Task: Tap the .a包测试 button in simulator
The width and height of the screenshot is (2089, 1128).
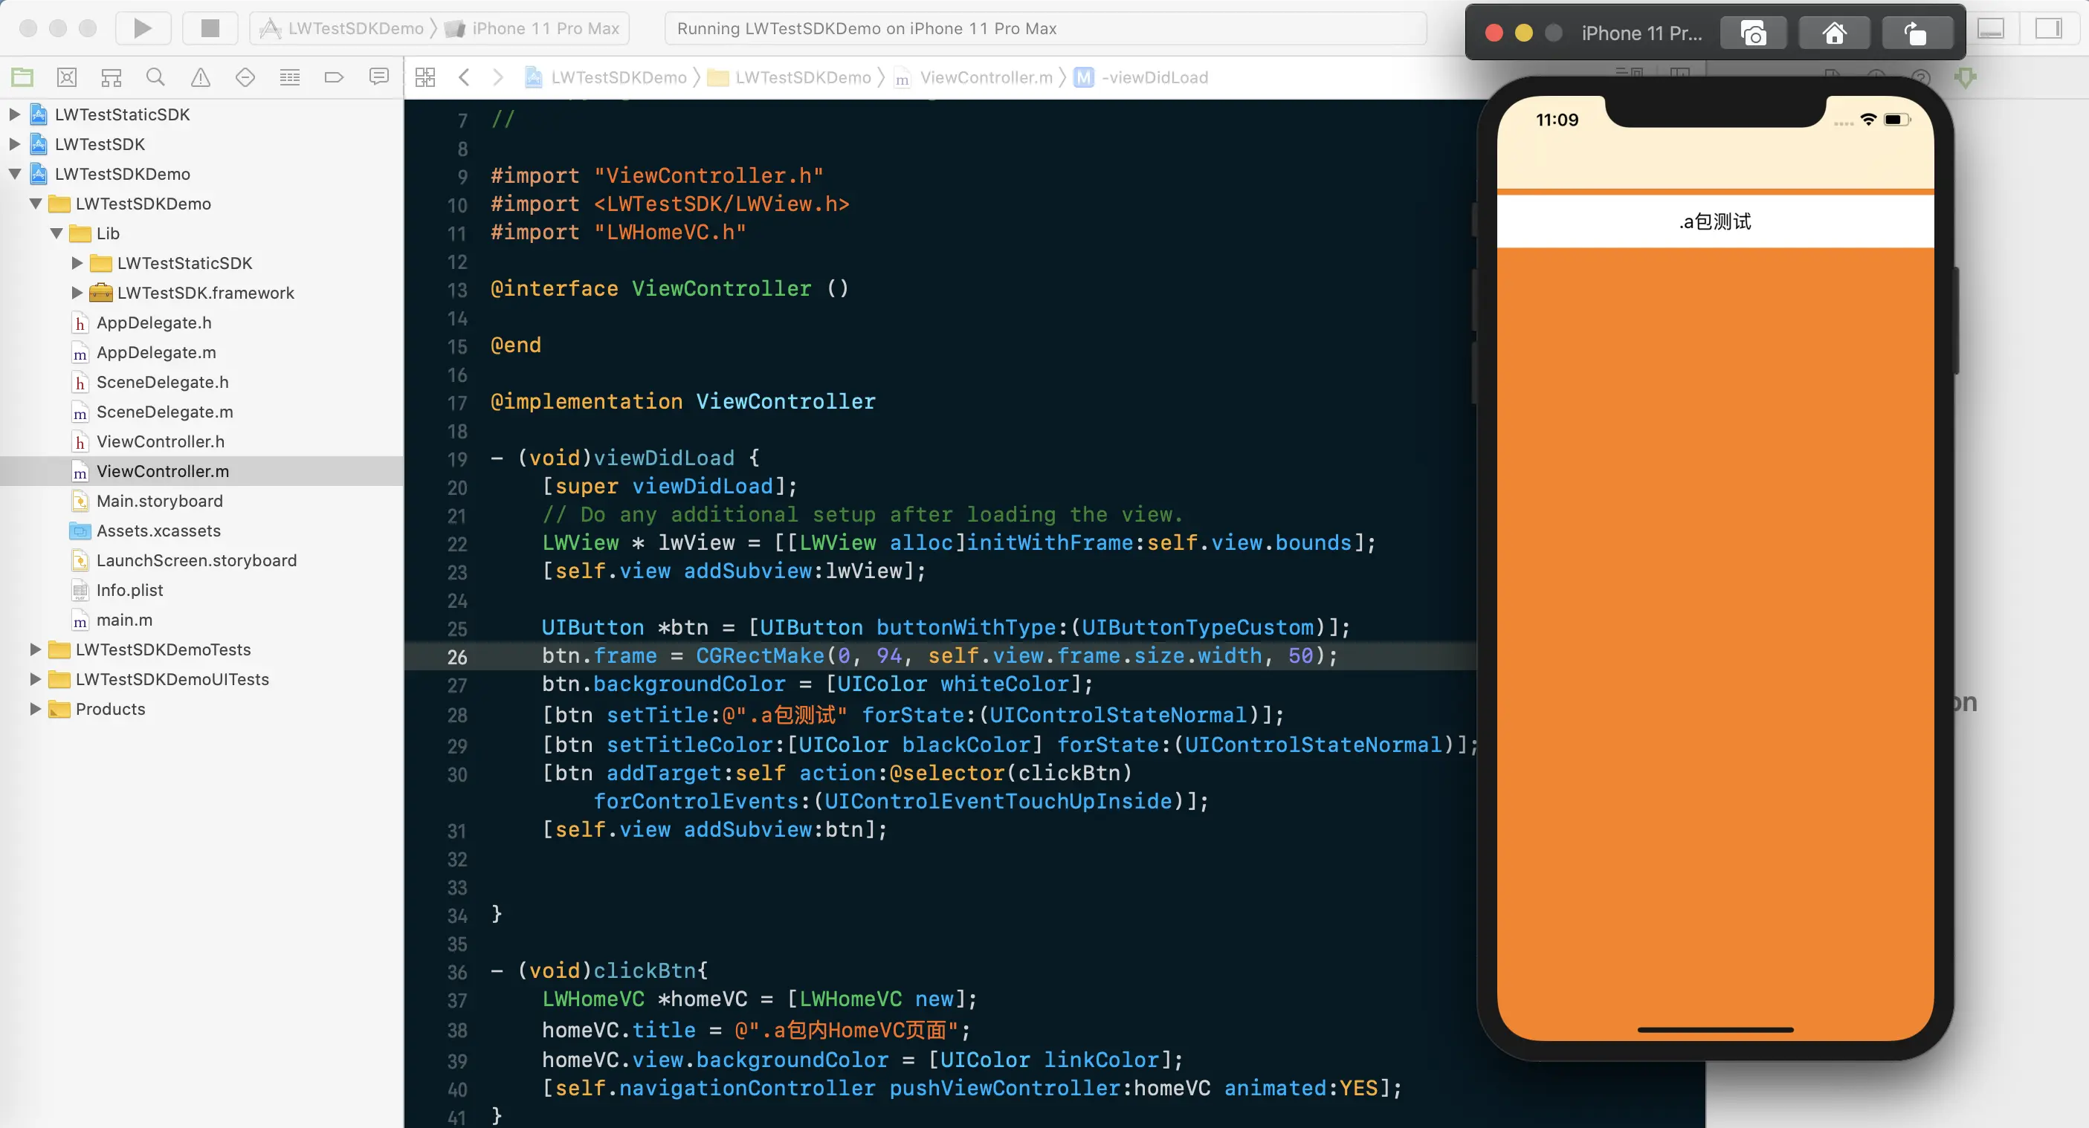Action: coord(1714,221)
